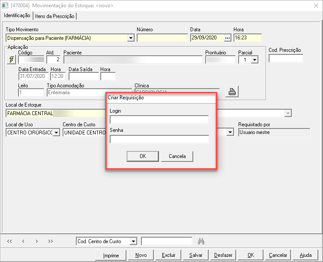Open the Tipo Movimento dropdown
Image resolution: width=323 pixels, height=262 pixels.
(131, 38)
